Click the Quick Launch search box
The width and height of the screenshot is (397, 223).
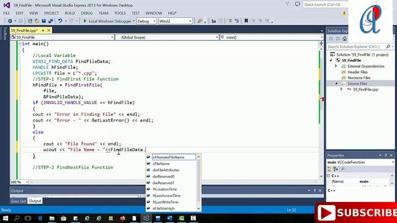(326, 4)
